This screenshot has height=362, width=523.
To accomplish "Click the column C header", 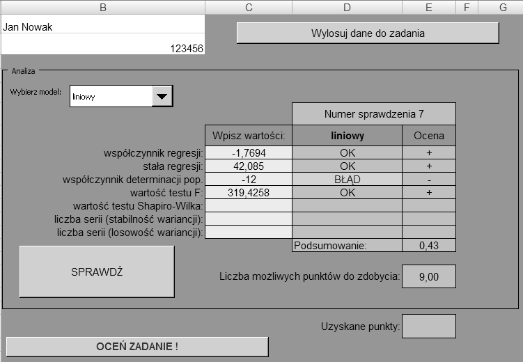I will point(249,7).
